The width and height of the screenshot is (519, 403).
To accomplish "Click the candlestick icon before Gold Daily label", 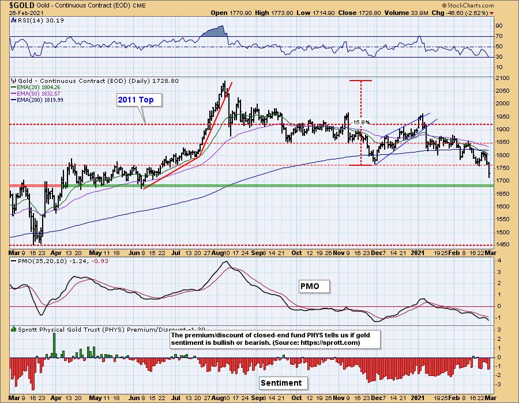I will pyautogui.click(x=14, y=81).
